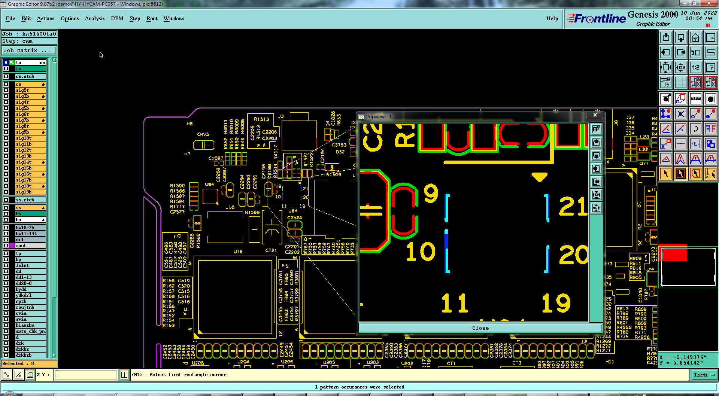Open the 1:2 zoom scale tool
The height and width of the screenshot is (396, 719).
coord(695,67)
